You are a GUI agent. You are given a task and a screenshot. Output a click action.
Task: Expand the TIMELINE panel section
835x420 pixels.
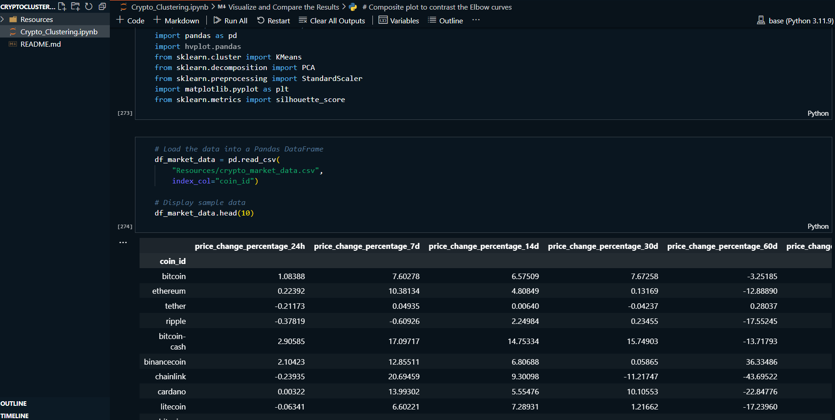coord(15,415)
